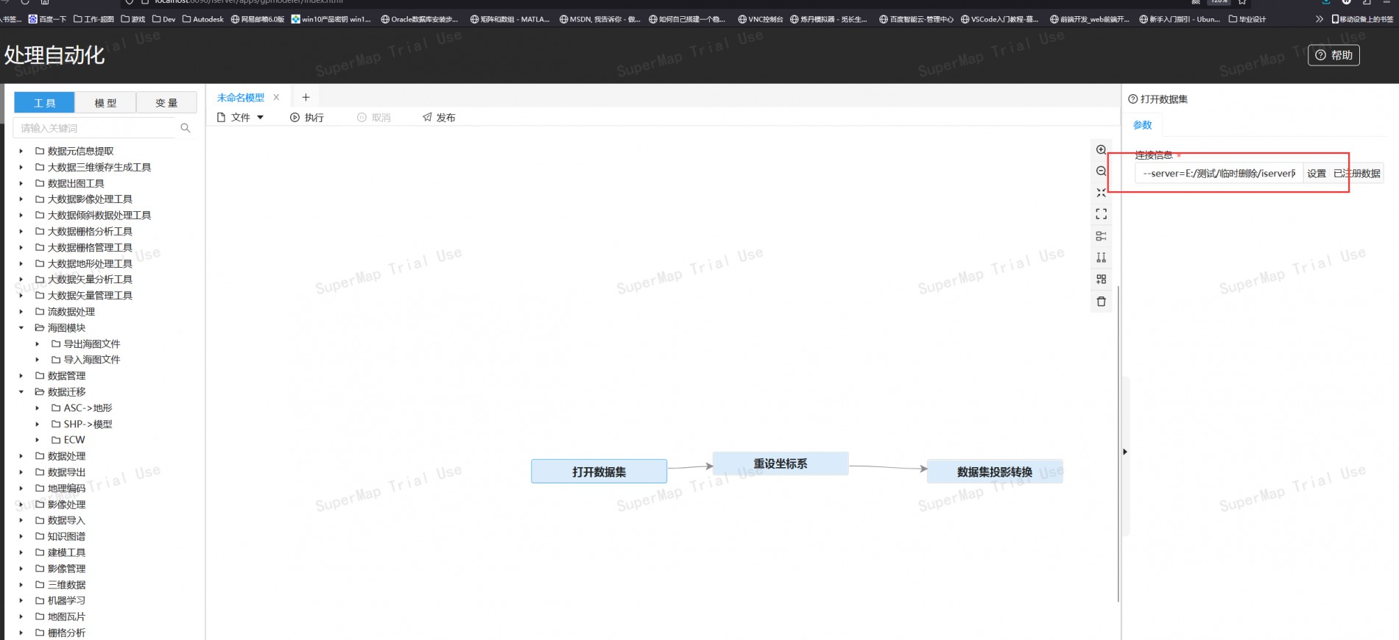Viewport: 1399px width, 640px height.
Task: Focus the keyword search input
Action: tap(96, 128)
